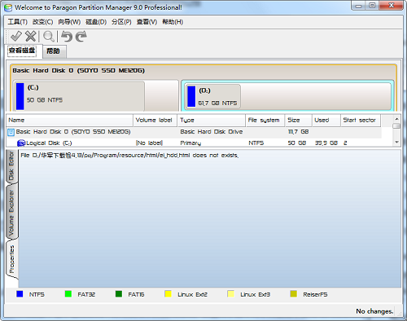Sort list by Volume label column
This screenshot has width=407, height=321.
tap(155, 121)
